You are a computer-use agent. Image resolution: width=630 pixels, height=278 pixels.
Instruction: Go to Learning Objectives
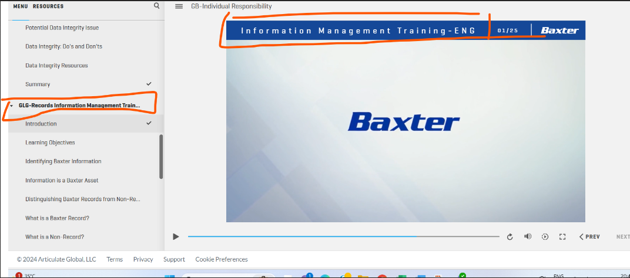[50, 143]
